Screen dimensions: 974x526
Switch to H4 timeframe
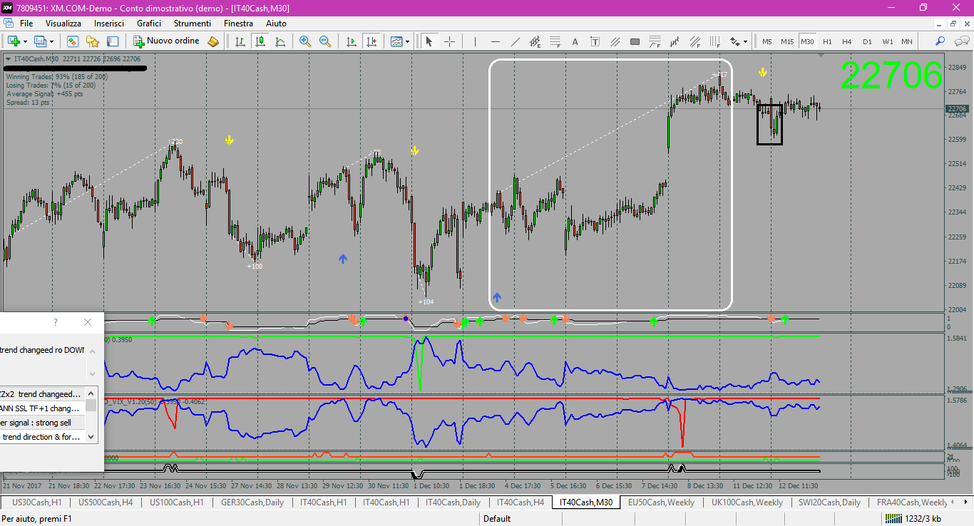pos(847,41)
